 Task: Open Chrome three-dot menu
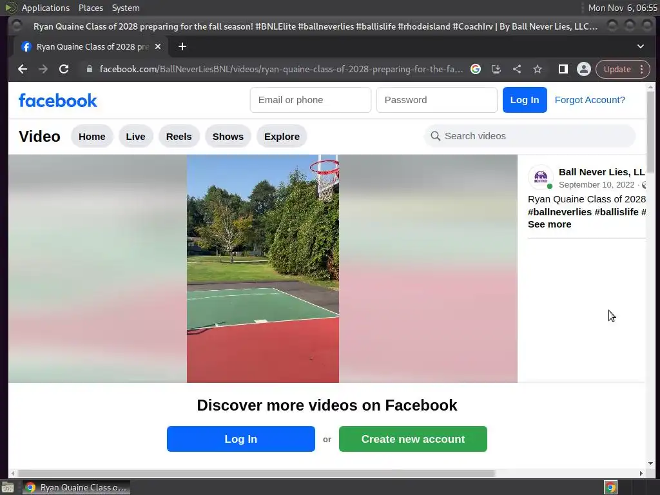(642, 69)
